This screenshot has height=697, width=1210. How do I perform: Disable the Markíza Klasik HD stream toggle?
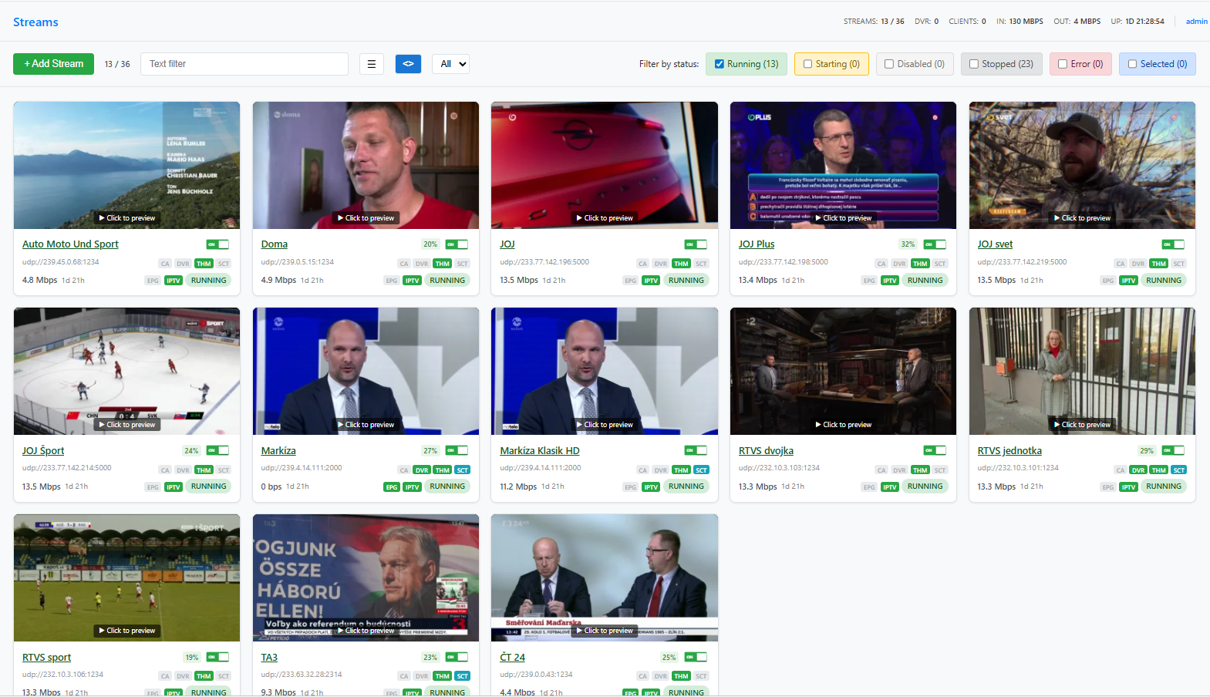[x=696, y=450]
